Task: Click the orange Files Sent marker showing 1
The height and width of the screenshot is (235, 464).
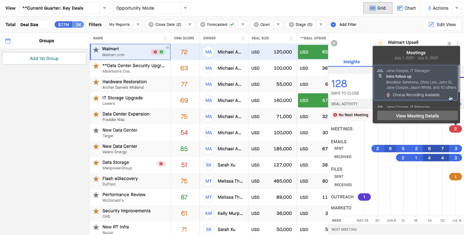Action: [455, 177]
